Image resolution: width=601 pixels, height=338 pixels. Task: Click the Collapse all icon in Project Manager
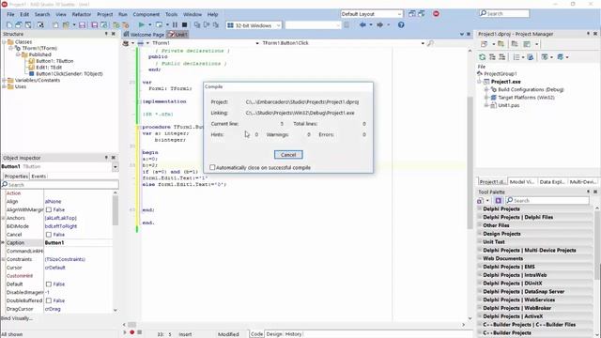[501, 57]
